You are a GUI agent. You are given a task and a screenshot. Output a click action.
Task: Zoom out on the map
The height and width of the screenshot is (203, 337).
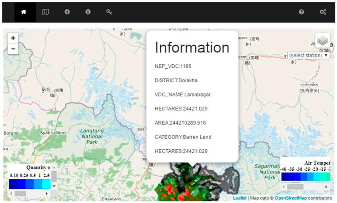13,49
